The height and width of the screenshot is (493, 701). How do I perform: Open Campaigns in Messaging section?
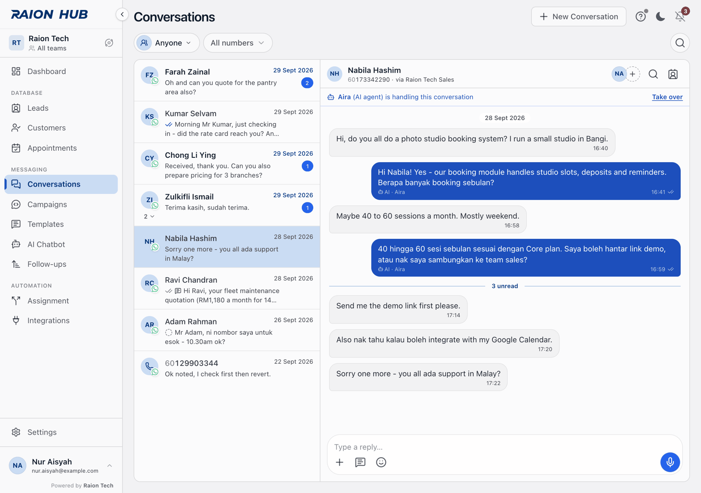pos(61,205)
